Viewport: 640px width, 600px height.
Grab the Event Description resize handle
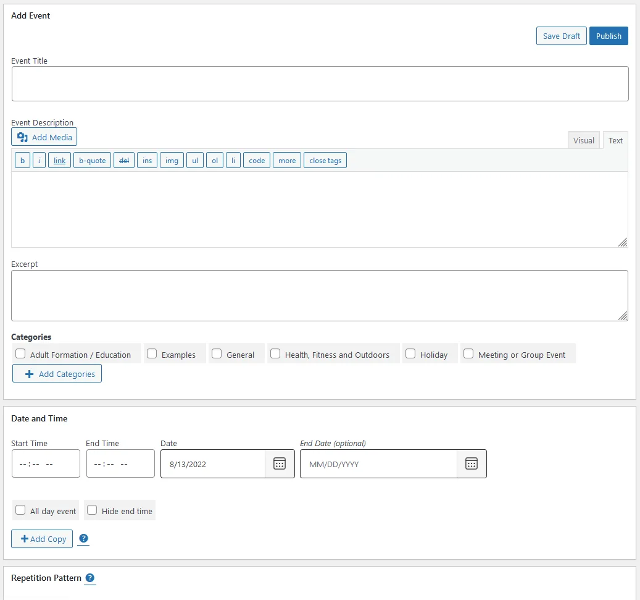point(623,242)
